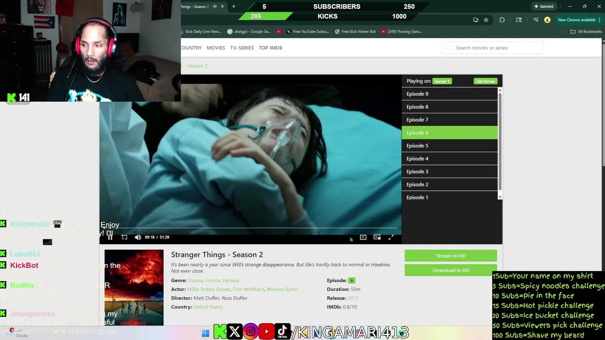
Task: Open the 2017 release year link
Action: pyautogui.click(x=353, y=298)
